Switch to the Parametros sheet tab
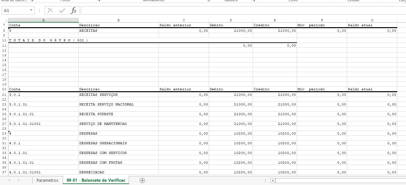This screenshot has height=185, width=406. [x=47, y=180]
